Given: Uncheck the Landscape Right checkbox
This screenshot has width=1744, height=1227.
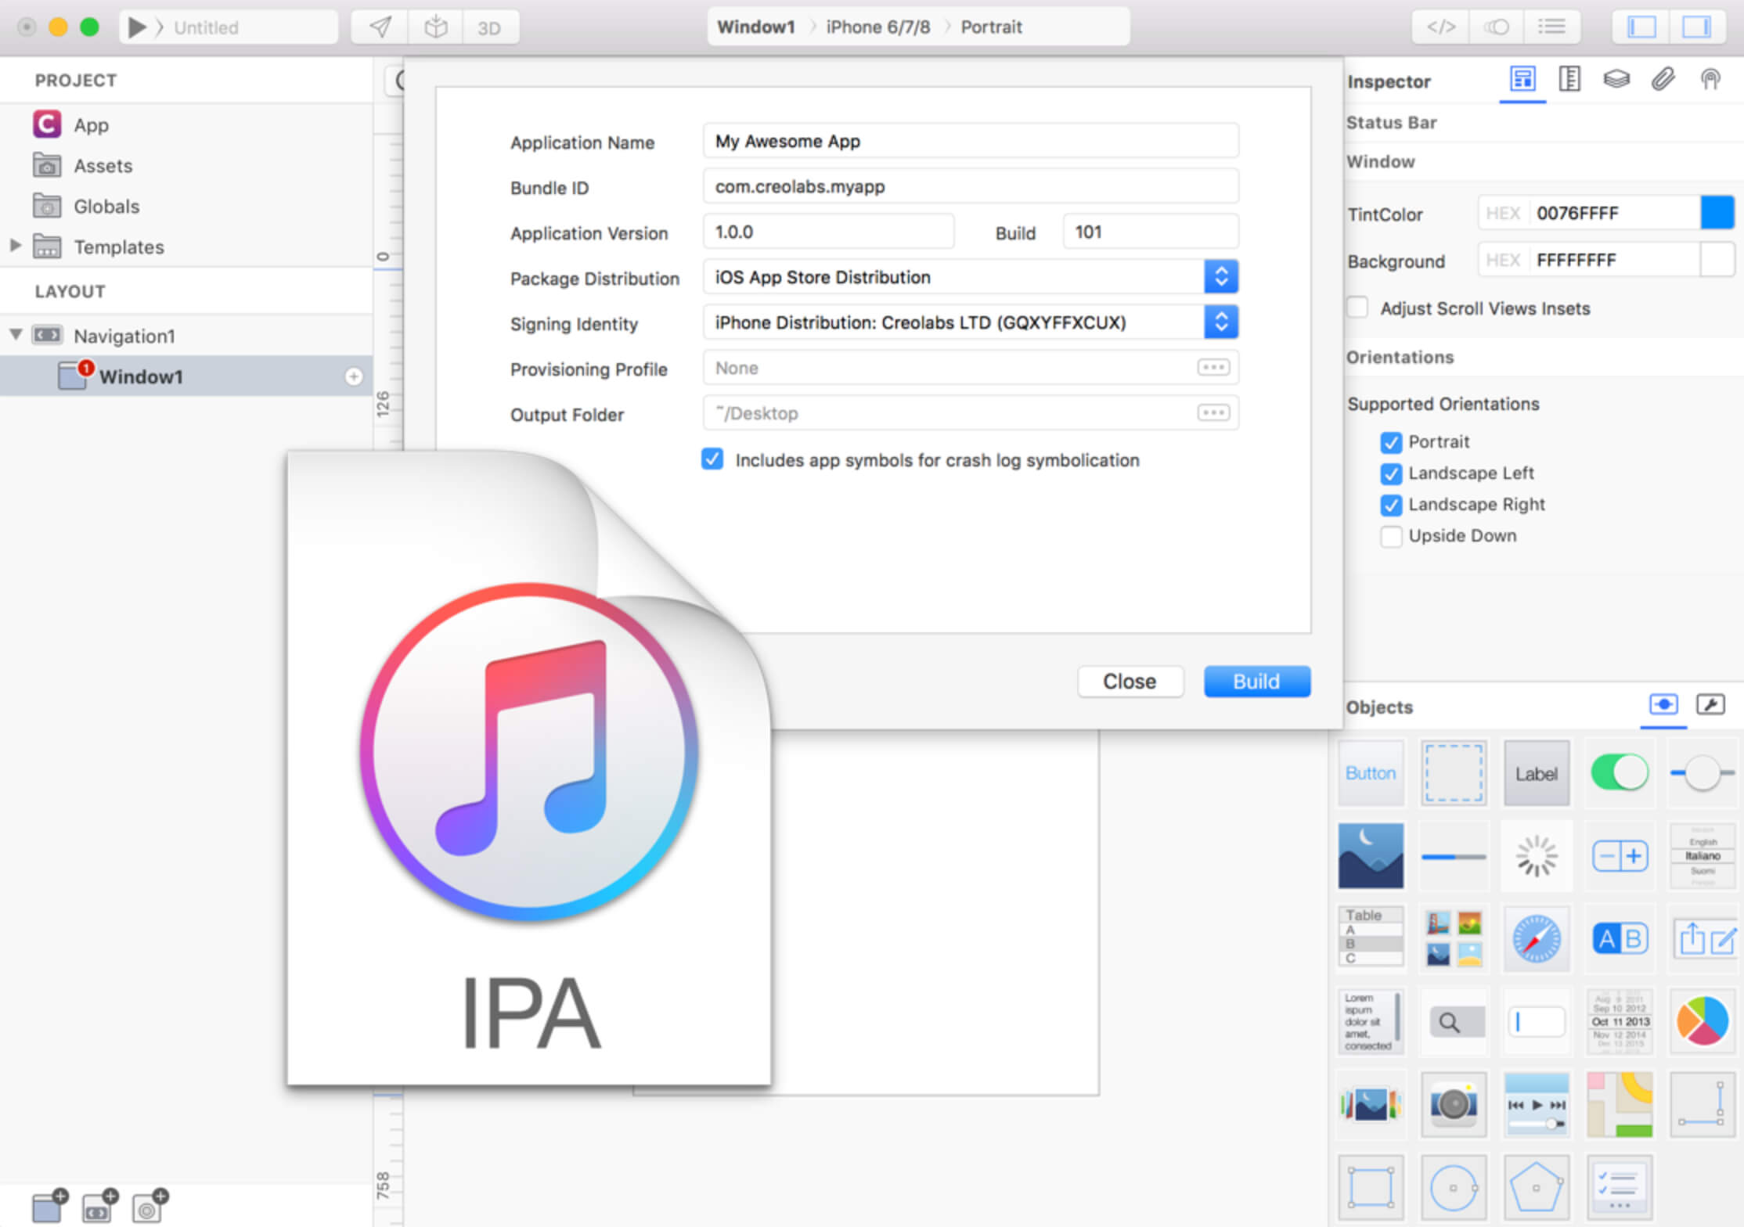Looking at the screenshot, I should coord(1391,505).
